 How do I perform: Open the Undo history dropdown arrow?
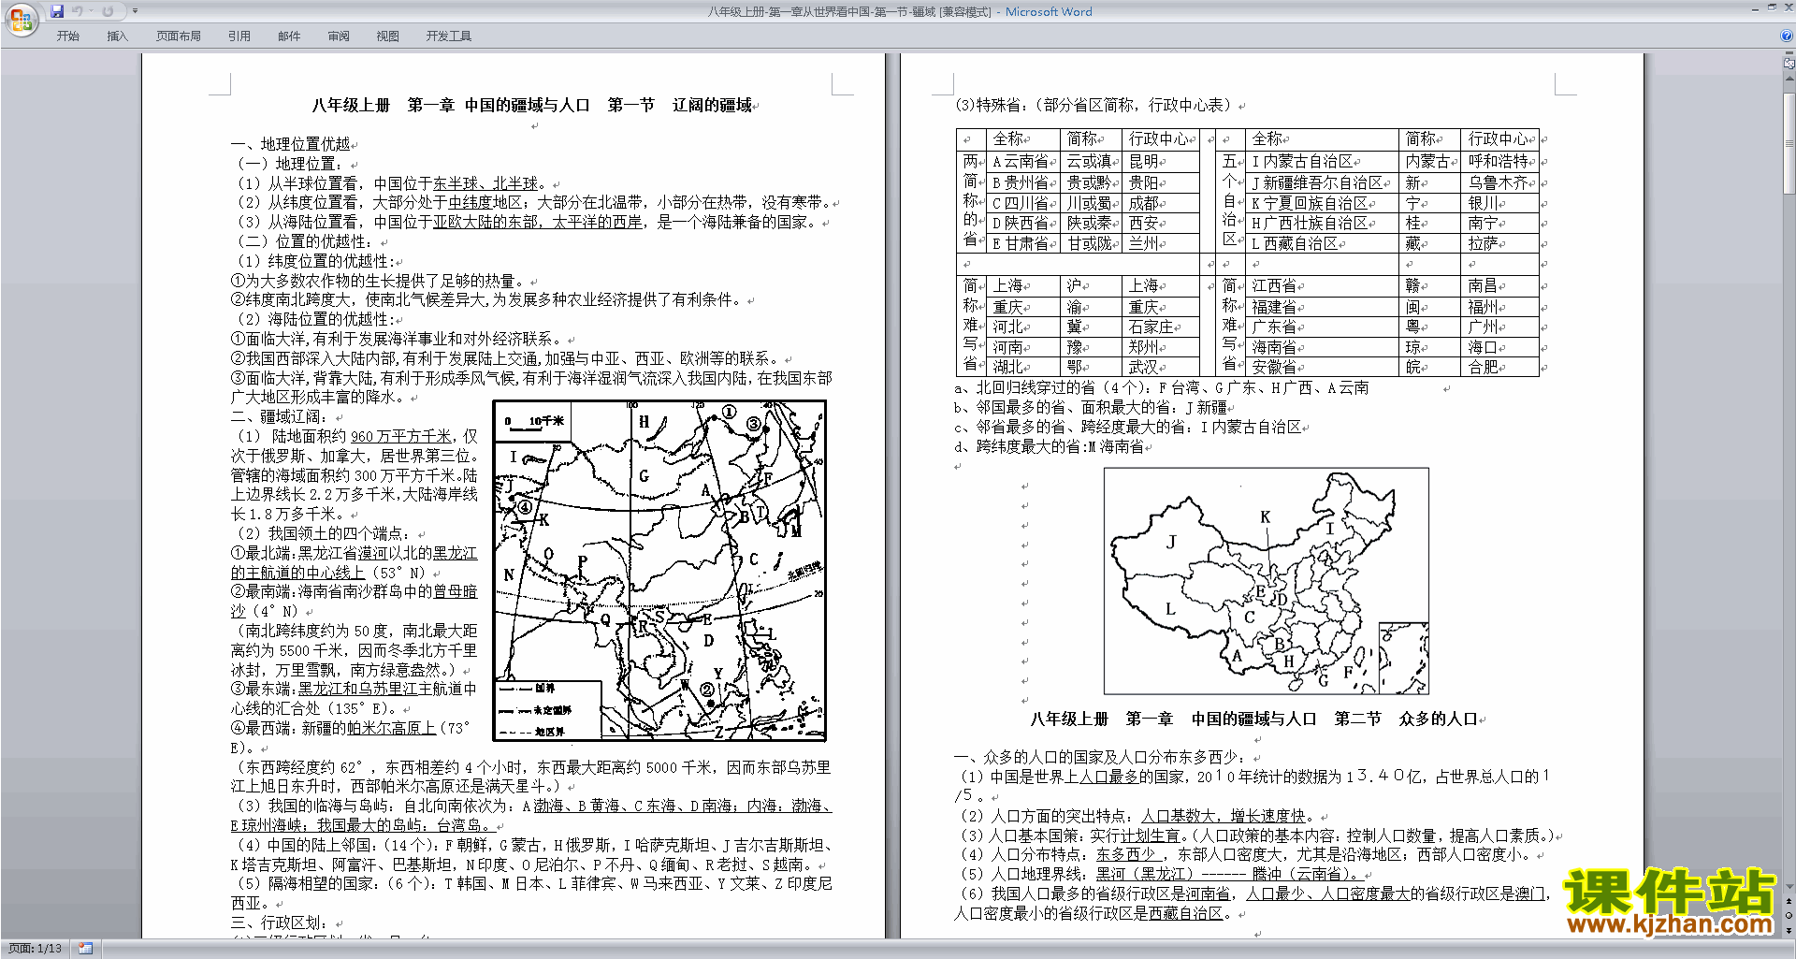(91, 11)
